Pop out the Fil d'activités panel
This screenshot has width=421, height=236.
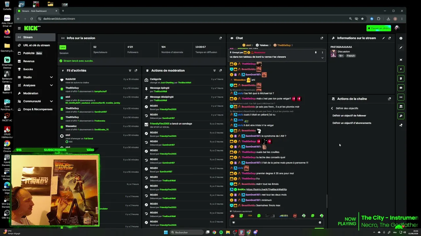click(136, 70)
